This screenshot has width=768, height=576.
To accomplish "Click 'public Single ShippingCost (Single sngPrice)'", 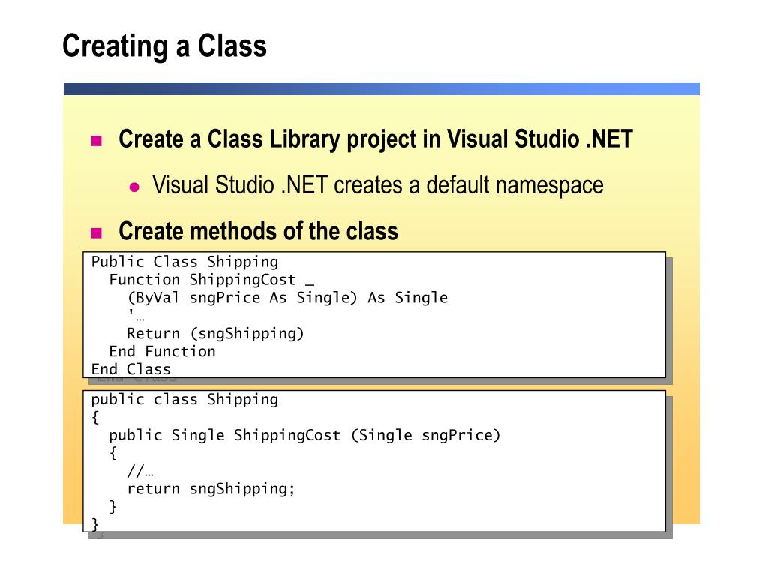I will (304, 436).
